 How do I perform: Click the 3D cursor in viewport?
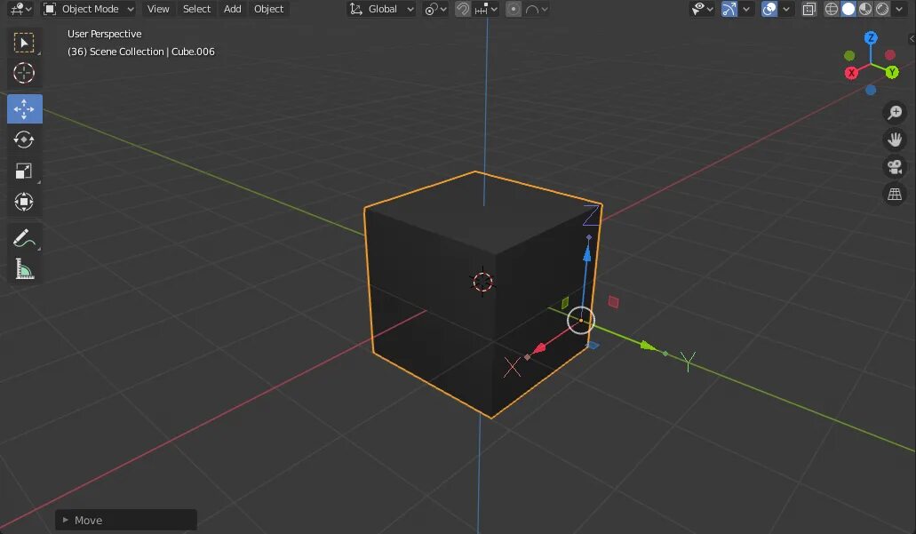point(482,282)
